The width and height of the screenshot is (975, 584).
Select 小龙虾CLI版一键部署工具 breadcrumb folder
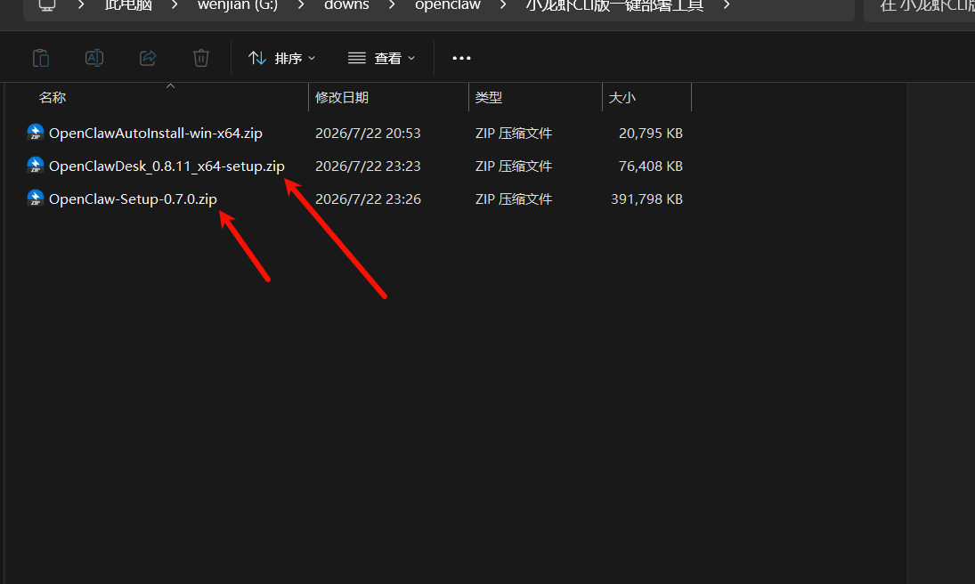tap(614, 5)
